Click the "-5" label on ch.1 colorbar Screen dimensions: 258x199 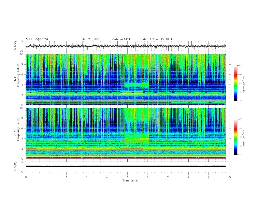(240, 83)
